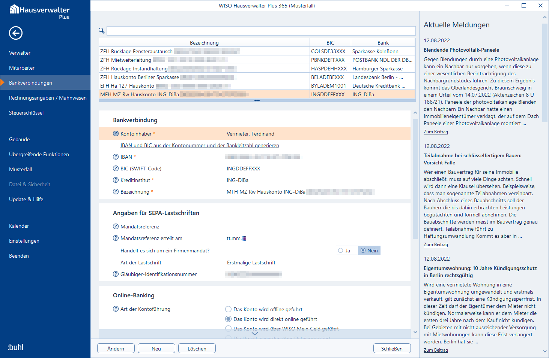Screen dimensions: 549x358
Task: Click the back arrow circle icon
Action: tap(16, 33)
